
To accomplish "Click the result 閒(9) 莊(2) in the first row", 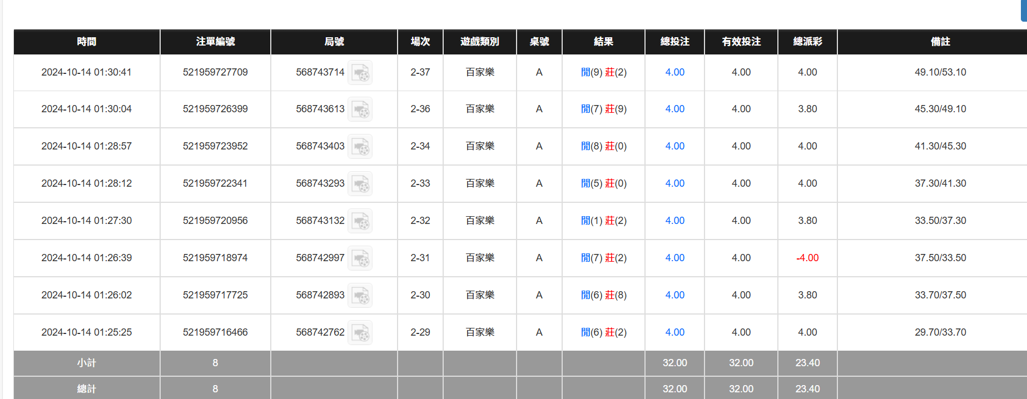I will pyautogui.click(x=603, y=72).
